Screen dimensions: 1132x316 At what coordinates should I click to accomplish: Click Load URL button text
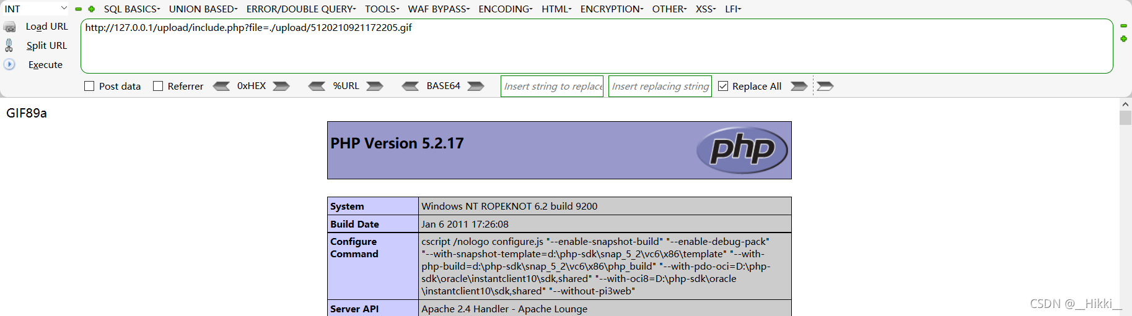click(x=47, y=27)
